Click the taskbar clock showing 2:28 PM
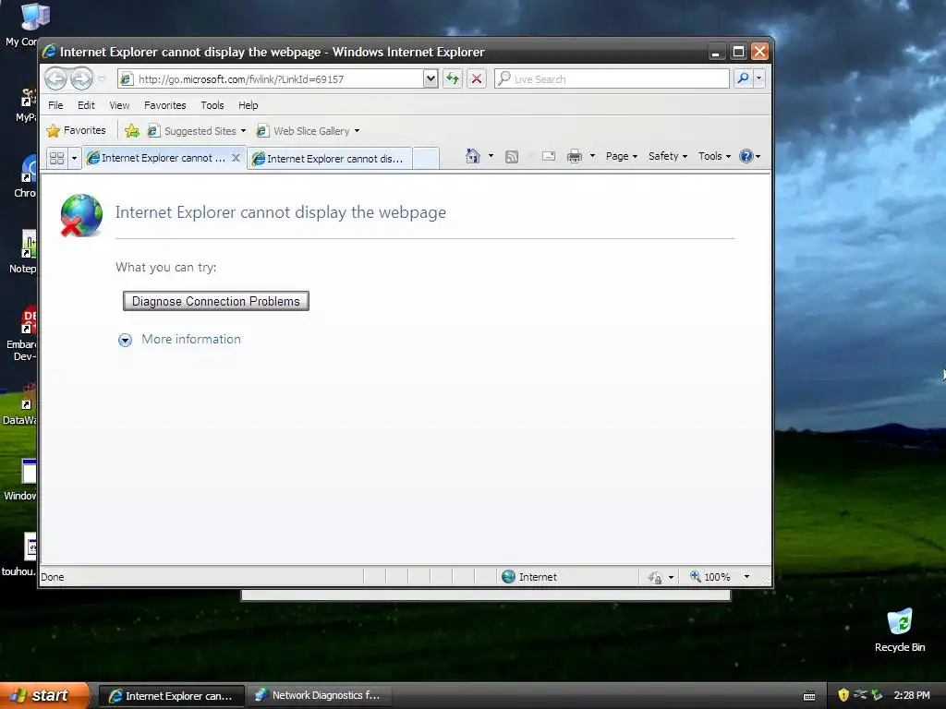Image resolution: width=946 pixels, height=709 pixels. 912,695
